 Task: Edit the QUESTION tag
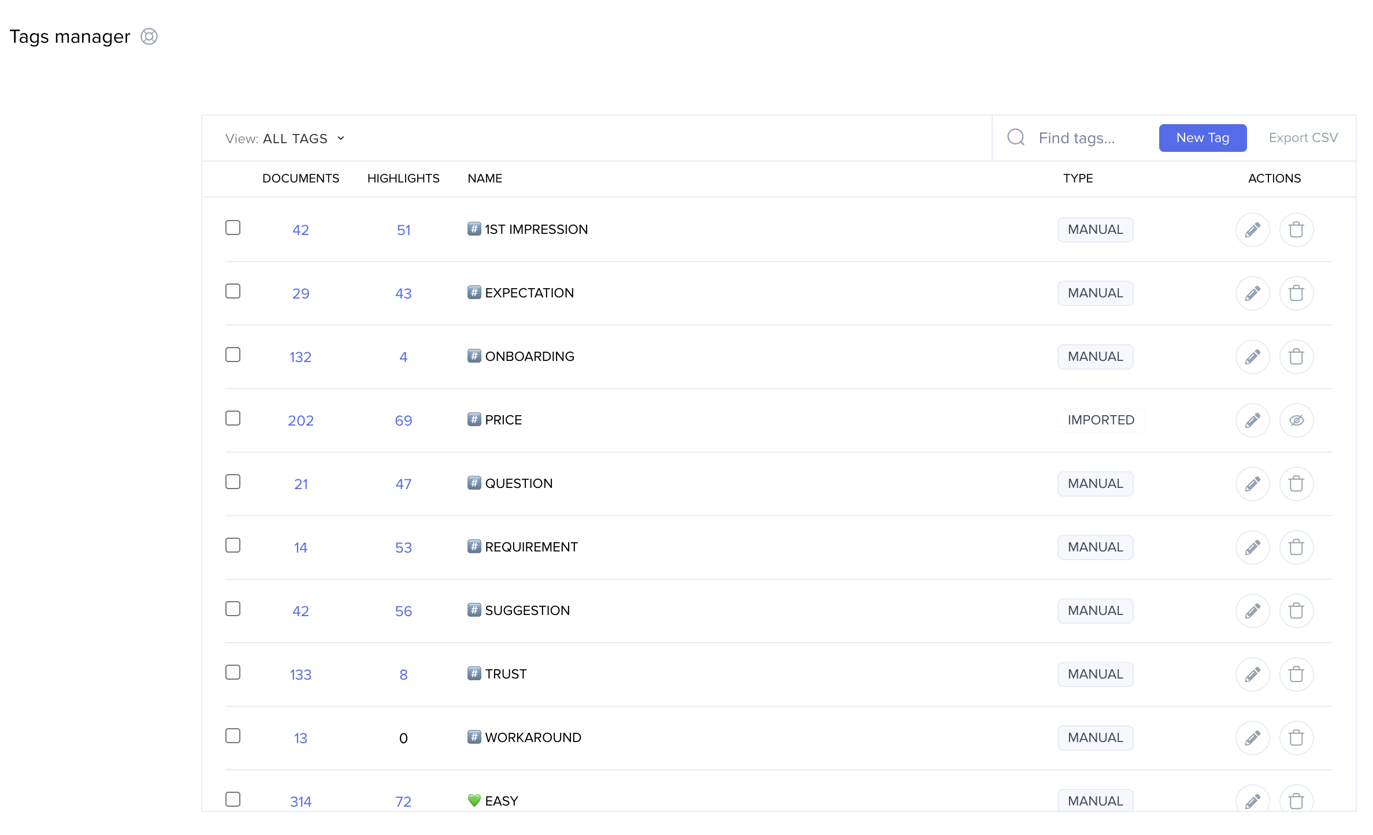pos(1252,484)
